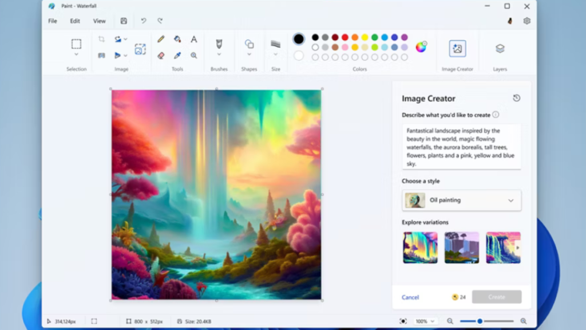This screenshot has width=586, height=330.
Task: Select the Magnifier tool
Action: (x=194, y=56)
